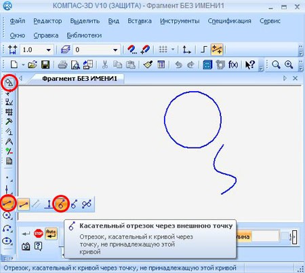Expand the layer number 0 dropdown

click(115, 50)
